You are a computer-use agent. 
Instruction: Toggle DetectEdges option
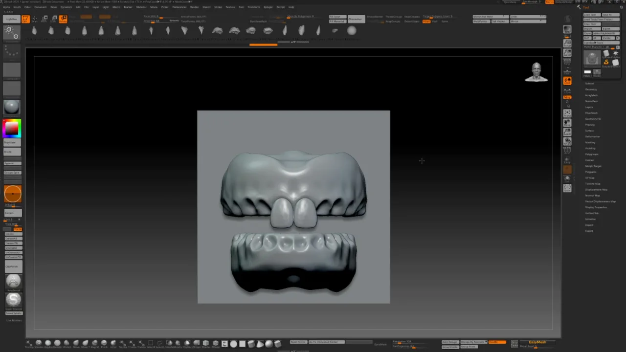[x=412, y=22]
